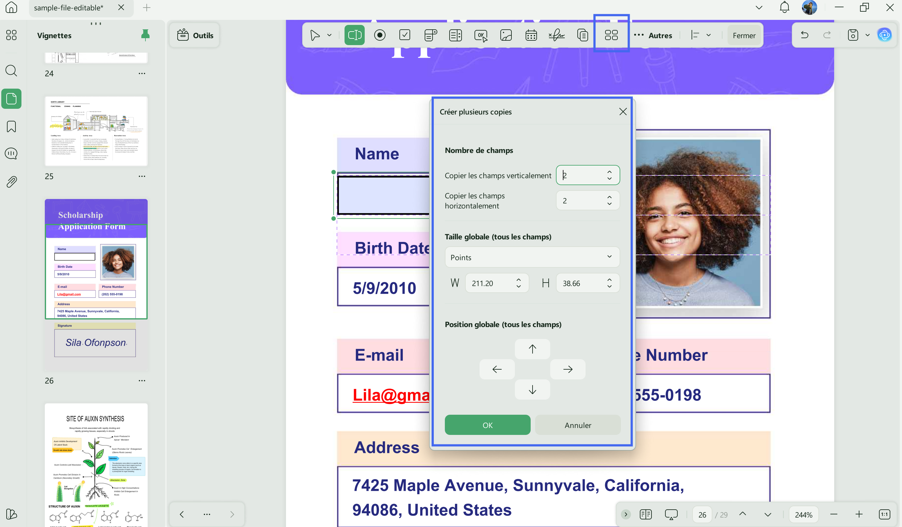Toggle the comments panel icon
The width and height of the screenshot is (902, 527).
(11, 154)
